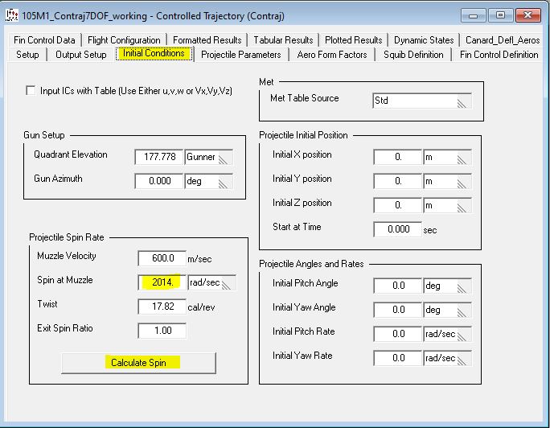Select the Fin Control Data tab

[44, 40]
